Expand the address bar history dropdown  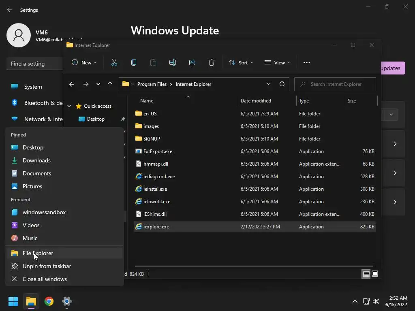268,84
